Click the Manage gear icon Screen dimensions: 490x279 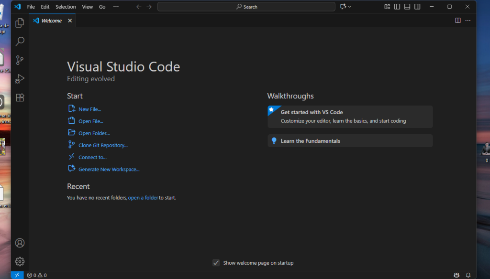(x=20, y=261)
